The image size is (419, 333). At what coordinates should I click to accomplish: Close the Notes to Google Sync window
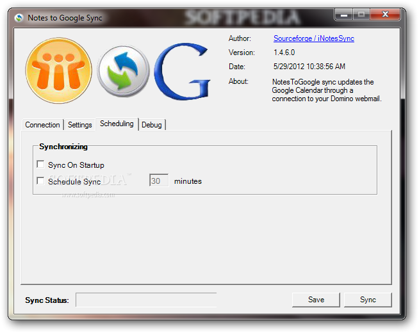(x=385, y=15)
